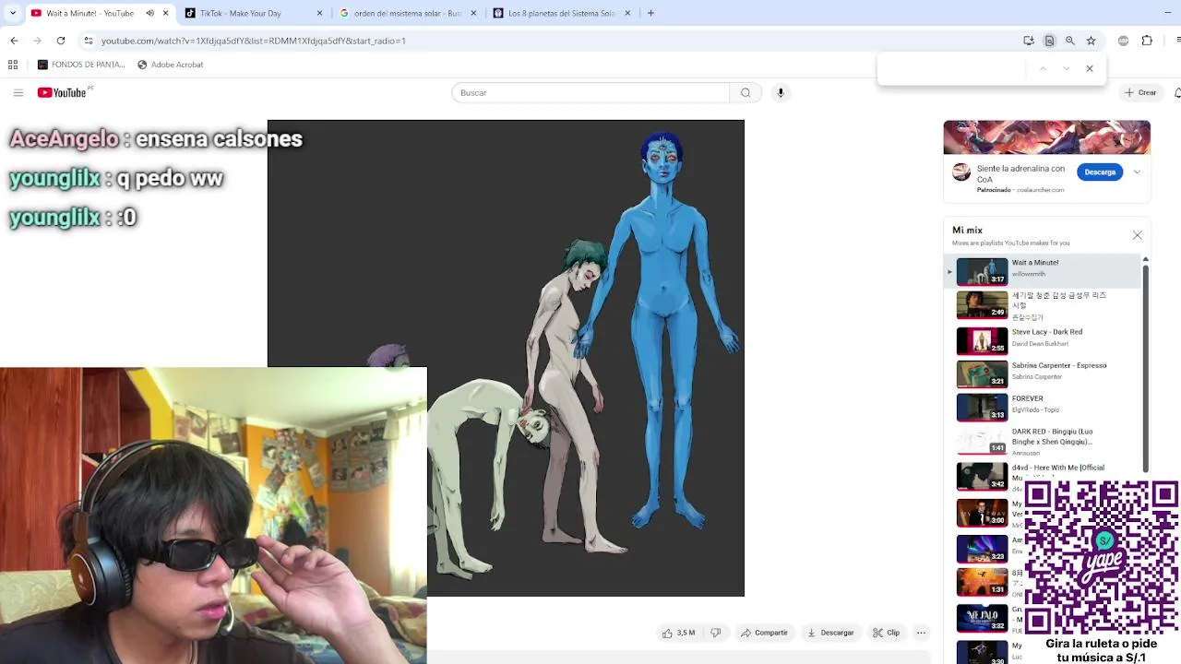This screenshot has height=664, width=1181.
Task: Open YouTube notifications bell
Action: pyautogui.click(x=1177, y=92)
